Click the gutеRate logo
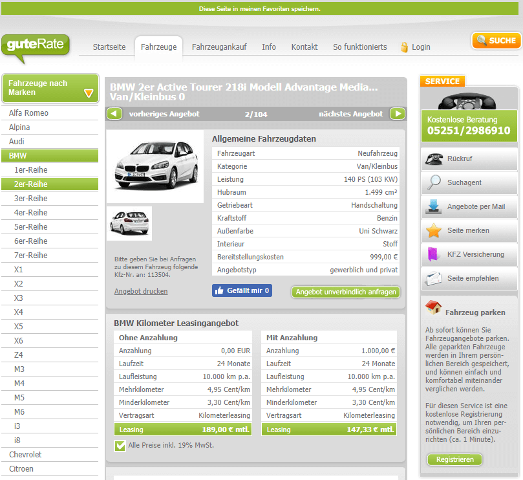 tap(36, 48)
